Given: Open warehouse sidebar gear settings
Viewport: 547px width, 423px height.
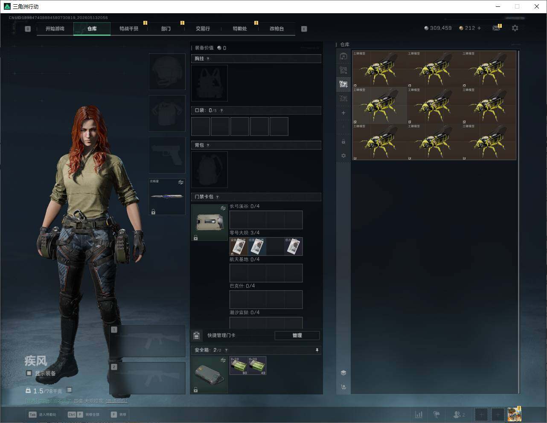Looking at the screenshot, I should click(x=343, y=156).
